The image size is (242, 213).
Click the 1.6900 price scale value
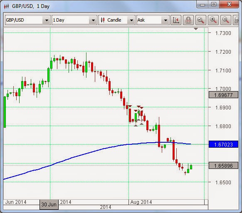pos(223,107)
